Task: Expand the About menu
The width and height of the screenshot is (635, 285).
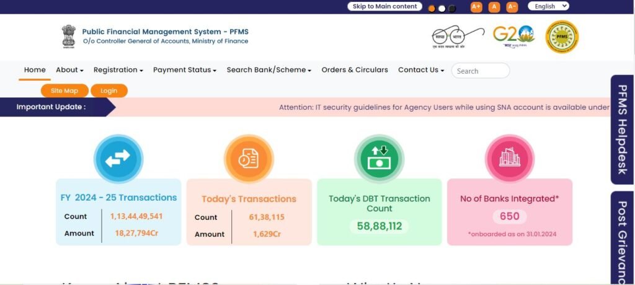Action: click(69, 69)
